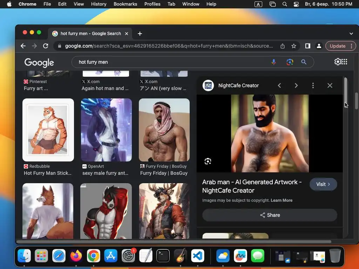359x269 pixels.
Task: Click the share page icon in address bar
Action: click(x=283, y=46)
